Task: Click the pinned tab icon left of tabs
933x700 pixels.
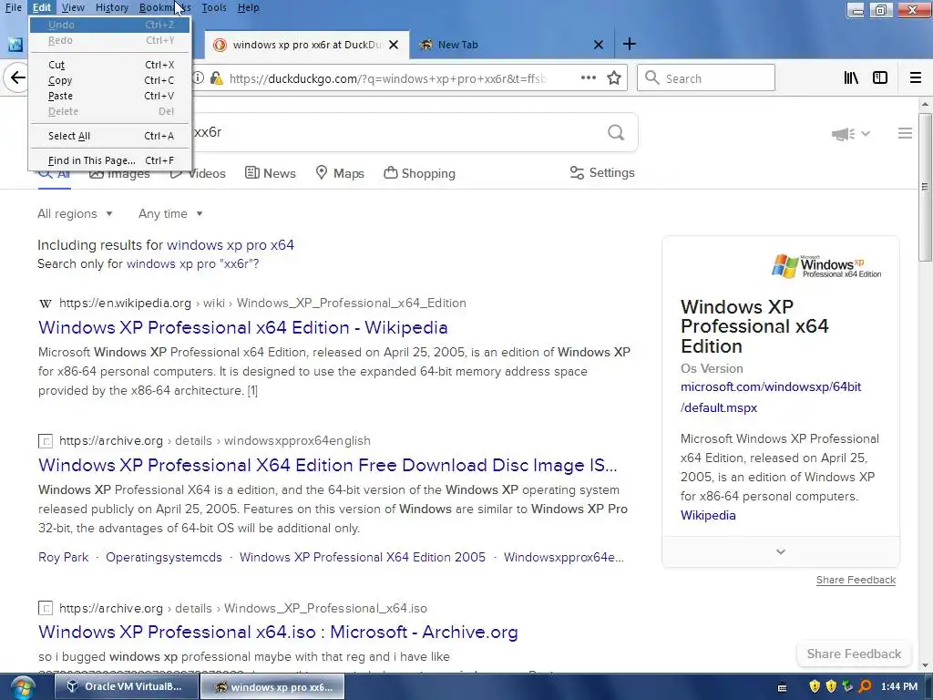Action: [x=15, y=45]
